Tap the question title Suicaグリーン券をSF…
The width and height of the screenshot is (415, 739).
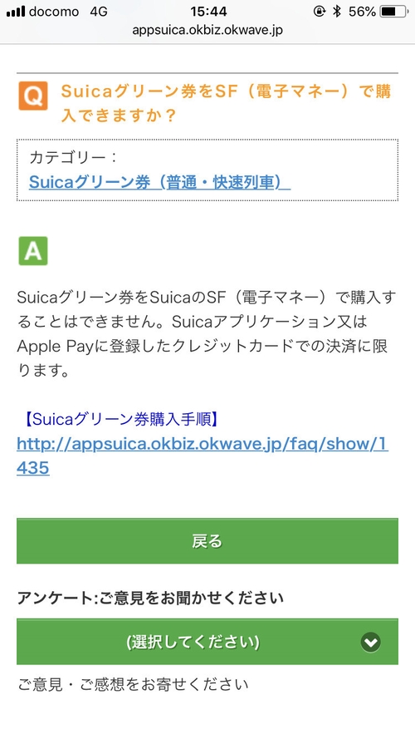point(226,103)
